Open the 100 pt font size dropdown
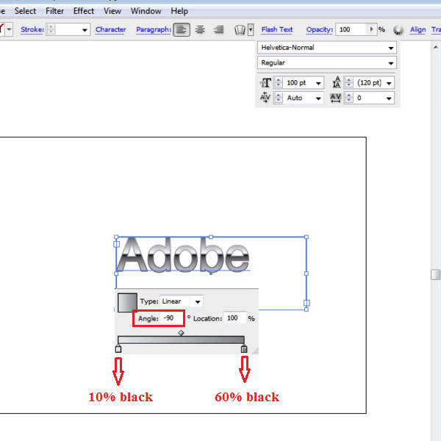 318,83
